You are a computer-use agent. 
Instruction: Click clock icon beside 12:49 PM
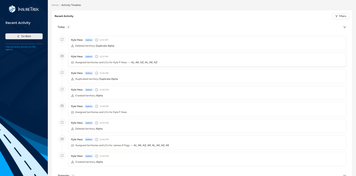[97, 106]
